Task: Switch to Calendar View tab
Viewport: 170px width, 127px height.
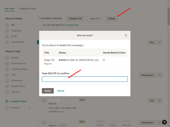Action: coord(27,8)
